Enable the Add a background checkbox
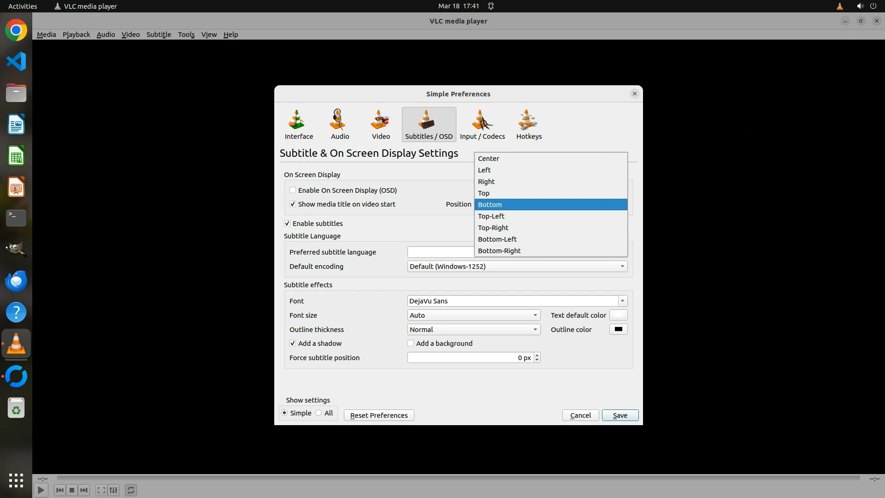885x498 pixels. (x=411, y=344)
